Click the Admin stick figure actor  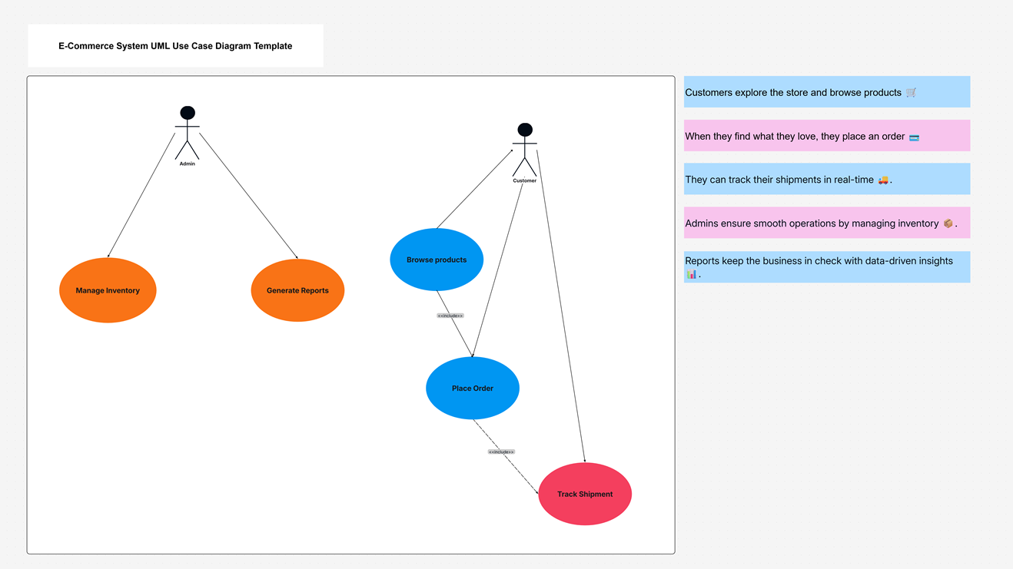(x=188, y=134)
